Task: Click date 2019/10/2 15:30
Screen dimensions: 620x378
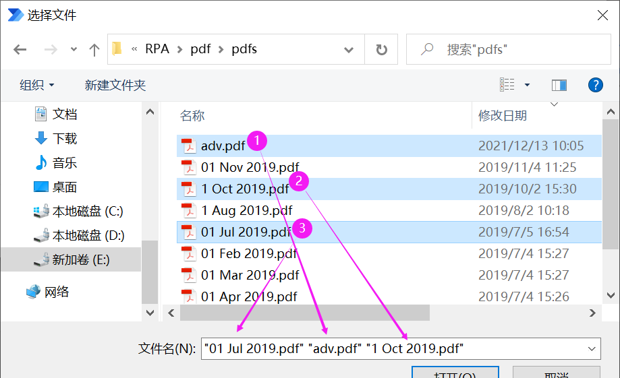Action: pyautogui.click(x=528, y=189)
